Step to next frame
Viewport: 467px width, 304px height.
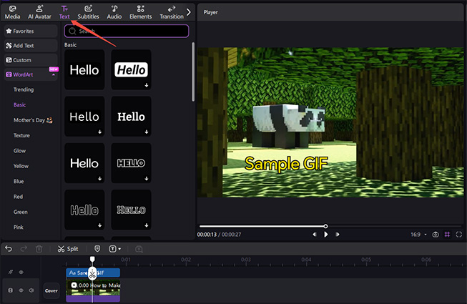click(337, 235)
